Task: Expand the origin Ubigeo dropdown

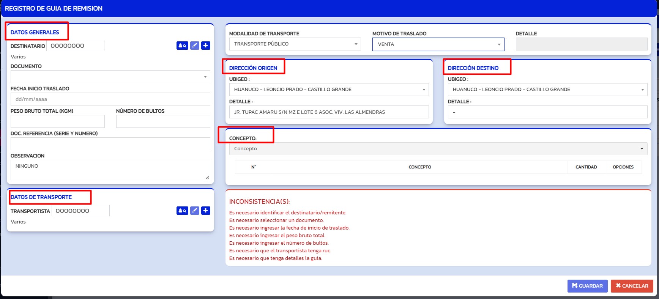Action: click(x=329, y=90)
